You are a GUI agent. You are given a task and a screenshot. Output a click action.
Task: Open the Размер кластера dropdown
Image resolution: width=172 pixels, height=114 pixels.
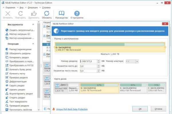click(x=137, y=61)
